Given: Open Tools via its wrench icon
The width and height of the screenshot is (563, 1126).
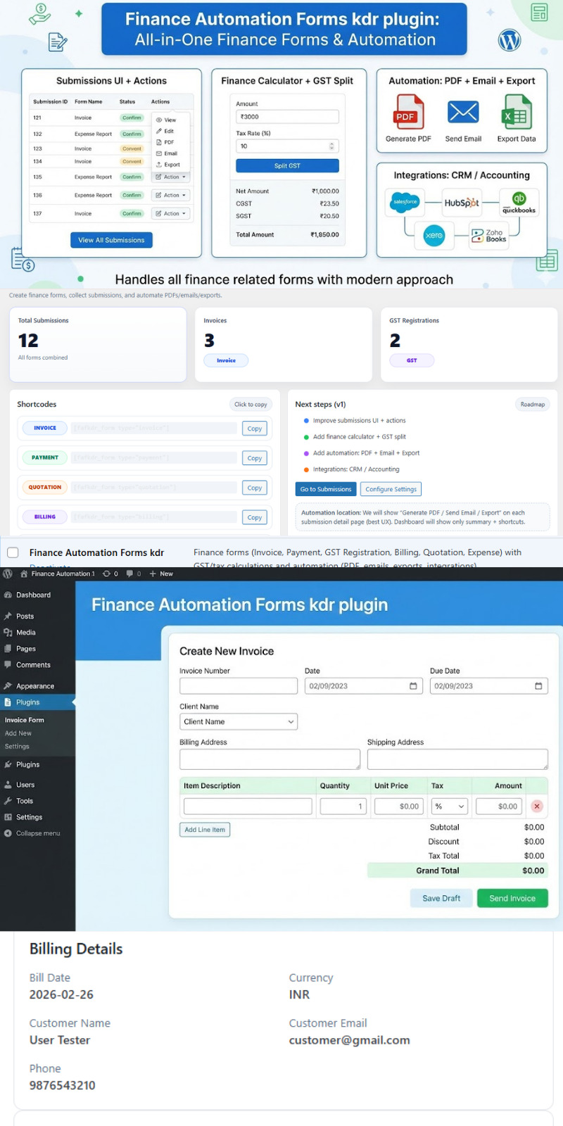Looking at the screenshot, I should [x=8, y=801].
